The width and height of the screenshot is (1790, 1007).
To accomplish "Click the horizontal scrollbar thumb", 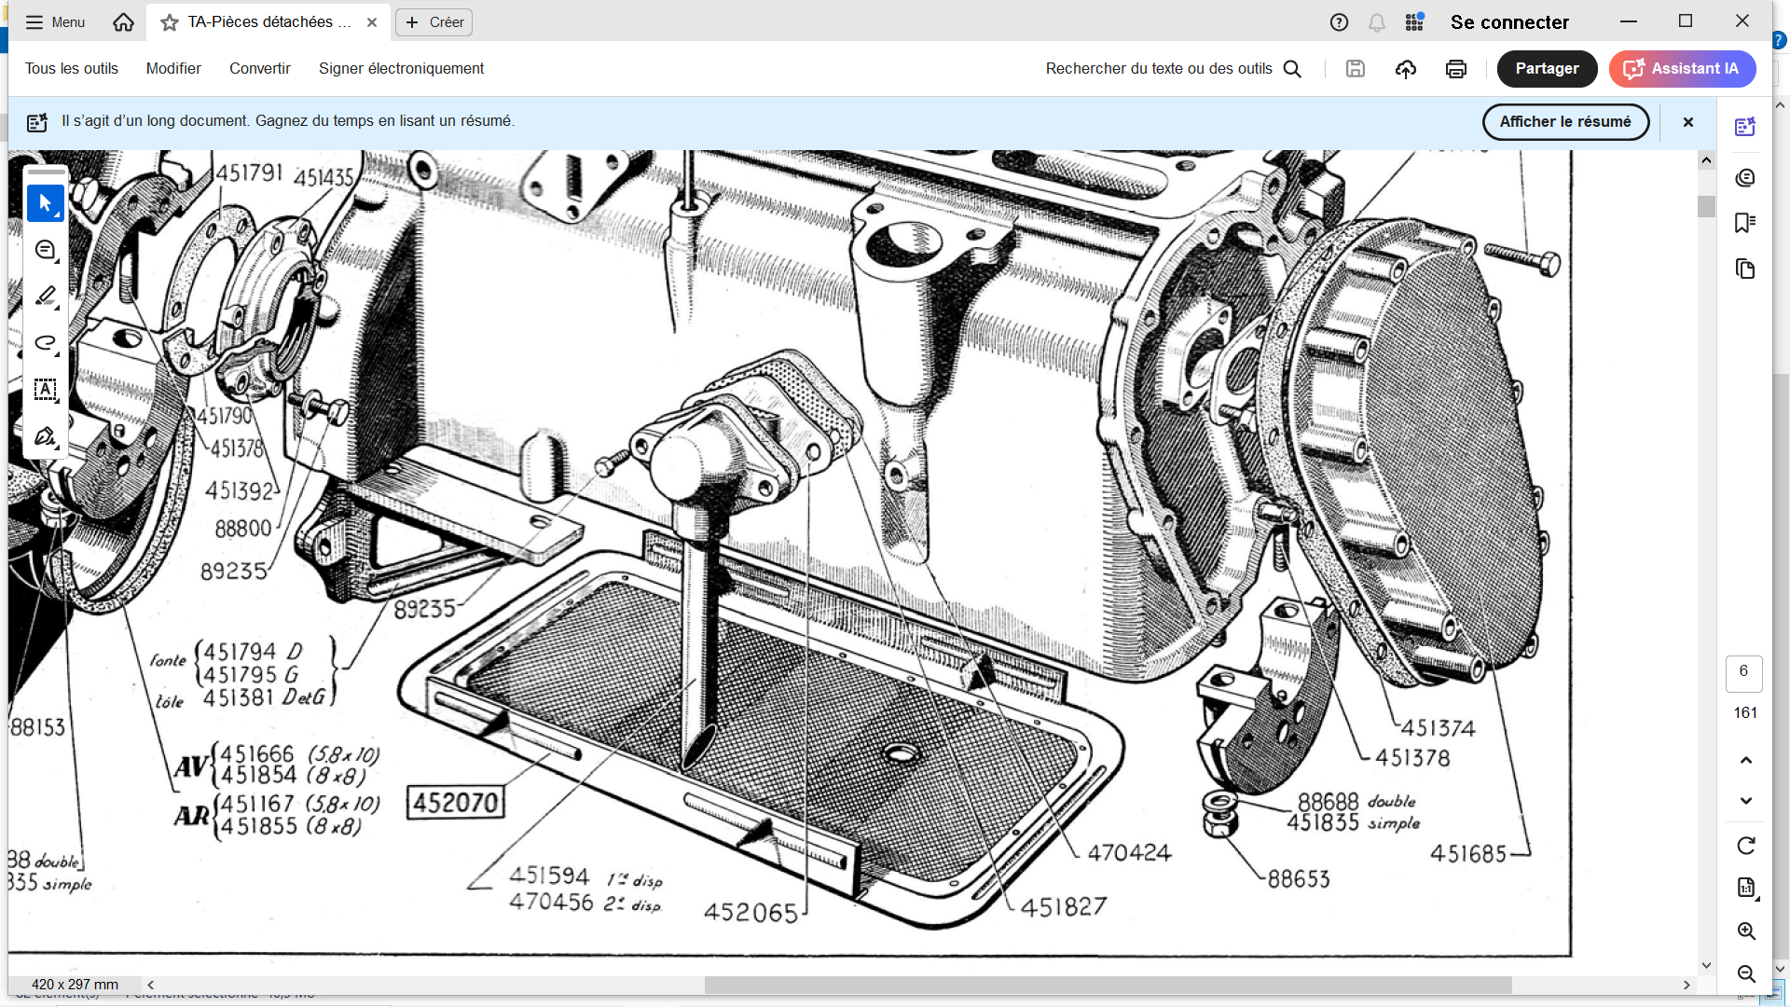I will point(1108,985).
